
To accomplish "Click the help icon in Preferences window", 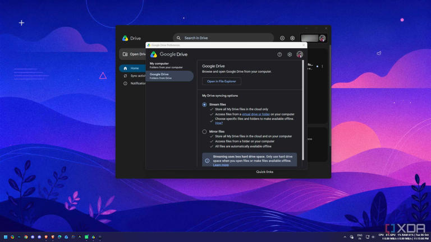I will coord(279,54).
